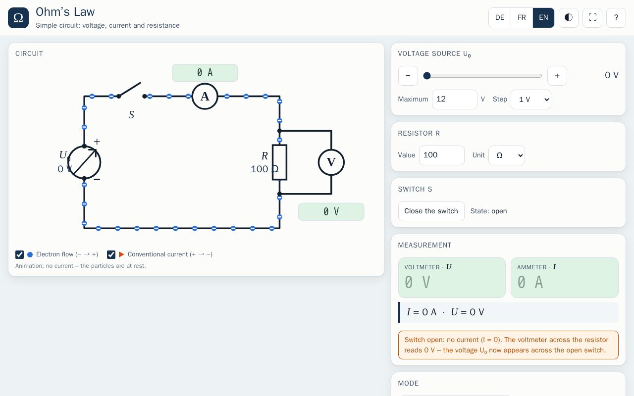Uncheck the Conventional current checkbox
Screen dimensions: 634x396
tap(111, 254)
